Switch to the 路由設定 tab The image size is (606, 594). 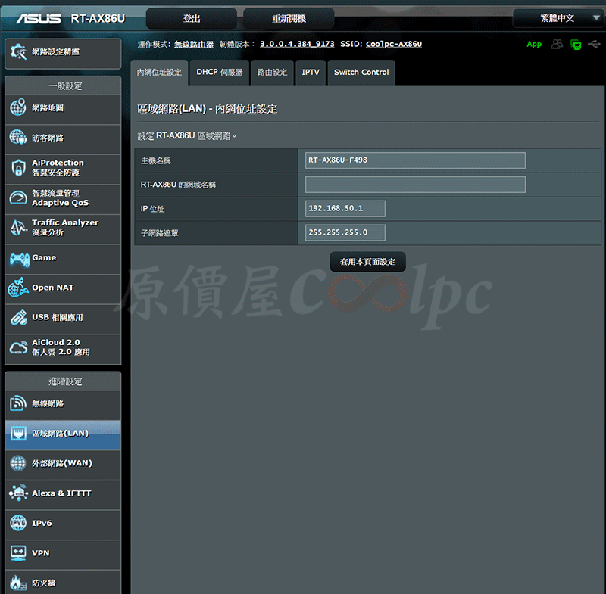tap(273, 72)
